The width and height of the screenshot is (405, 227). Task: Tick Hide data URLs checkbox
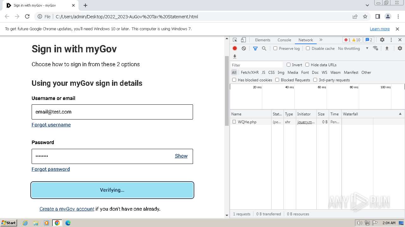pyautogui.click(x=307, y=65)
